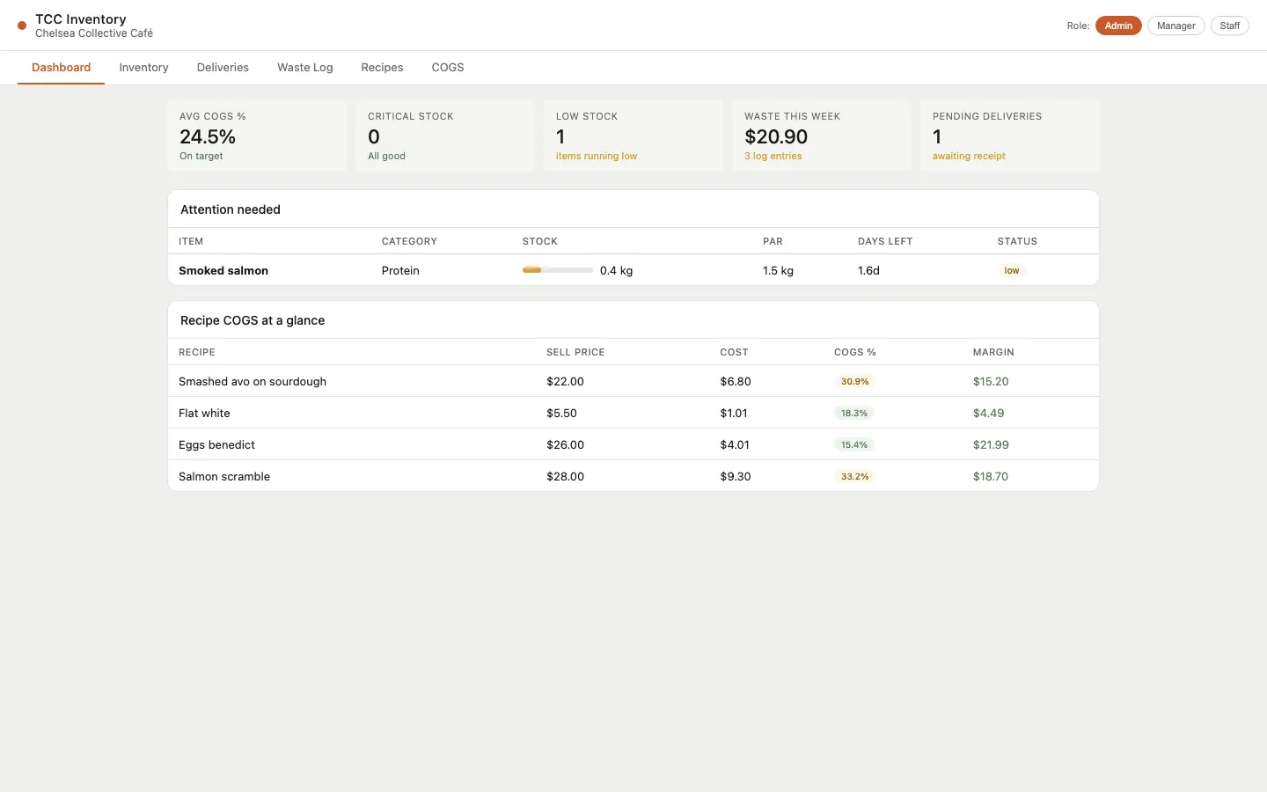Screen dimensions: 1267x792
Task: Click the 1.5 kg par value
Action: coord(778,270)
